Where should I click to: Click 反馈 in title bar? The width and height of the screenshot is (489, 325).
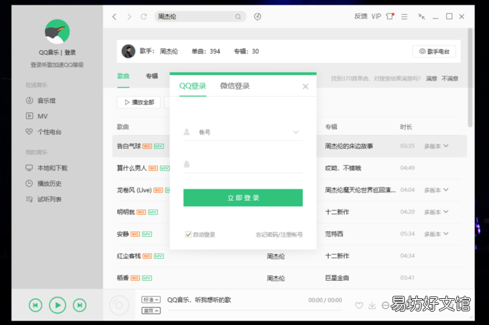[x=360, y=16]
